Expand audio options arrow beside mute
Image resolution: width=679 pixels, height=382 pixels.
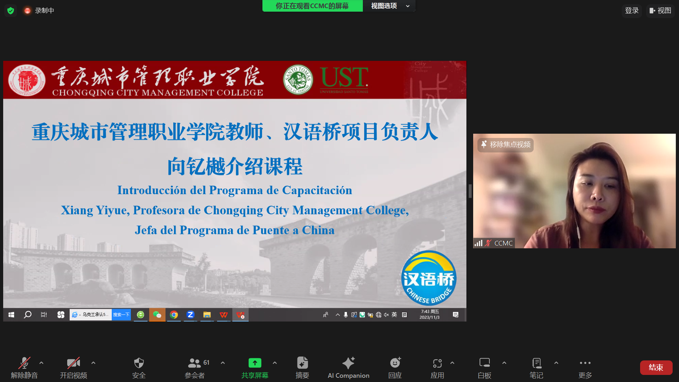41,363
